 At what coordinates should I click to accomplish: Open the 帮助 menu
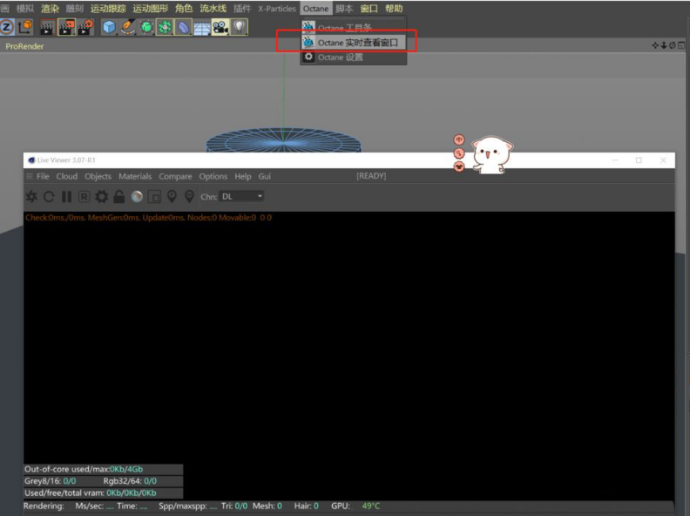point(394,9)
